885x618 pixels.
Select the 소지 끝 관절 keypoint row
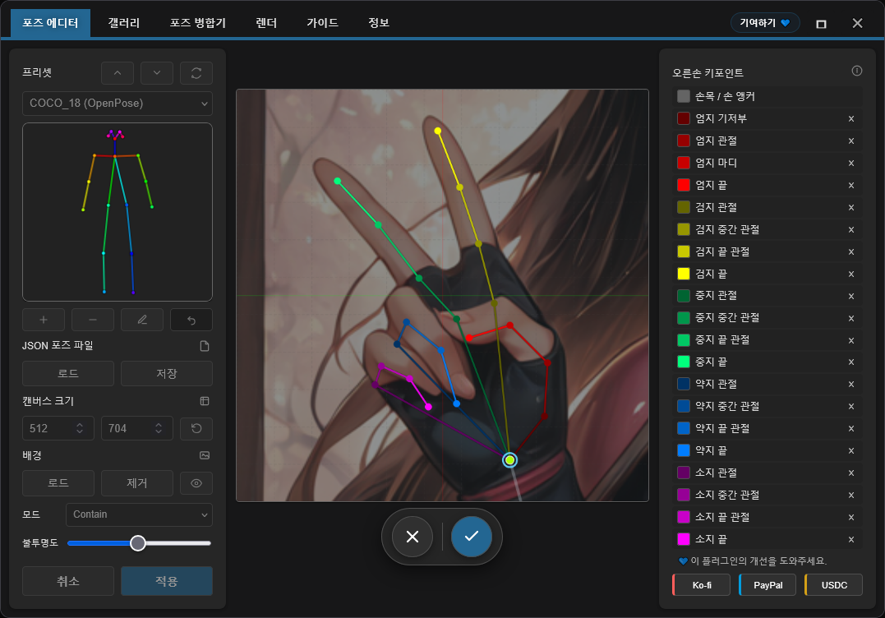click(x=767, y=517)
